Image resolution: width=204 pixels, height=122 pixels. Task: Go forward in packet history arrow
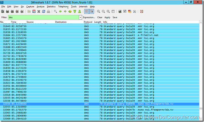[x=65, y=11]
